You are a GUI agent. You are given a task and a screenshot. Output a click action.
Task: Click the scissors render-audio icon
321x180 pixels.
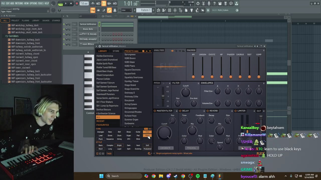pyautogui.click(x=203, y=3)
